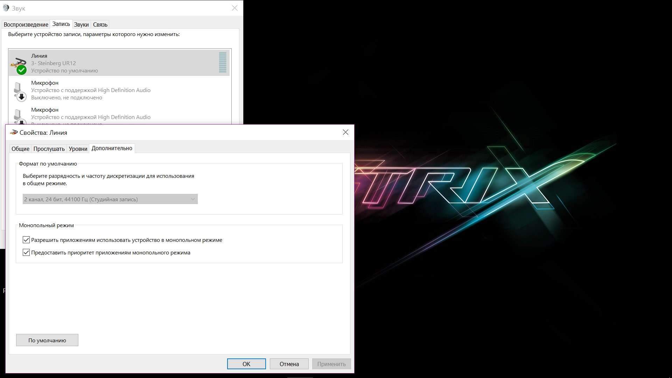
Task: Toggle exclusive mode permission for applications checkbox
Action: tap(26, 240)
